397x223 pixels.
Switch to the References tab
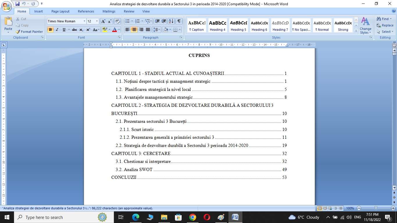pyautogui.click(x=86, y=11)
